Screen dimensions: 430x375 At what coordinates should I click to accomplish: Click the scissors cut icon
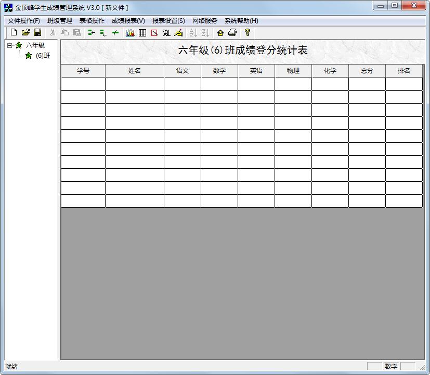(53, 33)
